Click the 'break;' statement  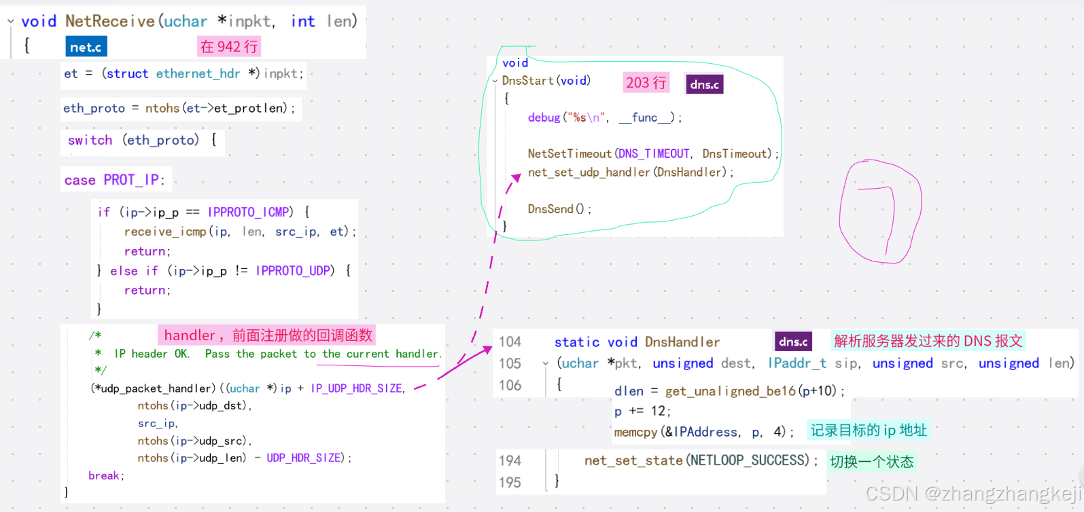pyautogui.click(x=107, y=475)
